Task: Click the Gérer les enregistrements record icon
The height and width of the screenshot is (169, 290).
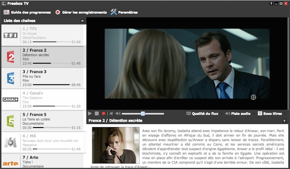Action: click(x=58, y=12)
